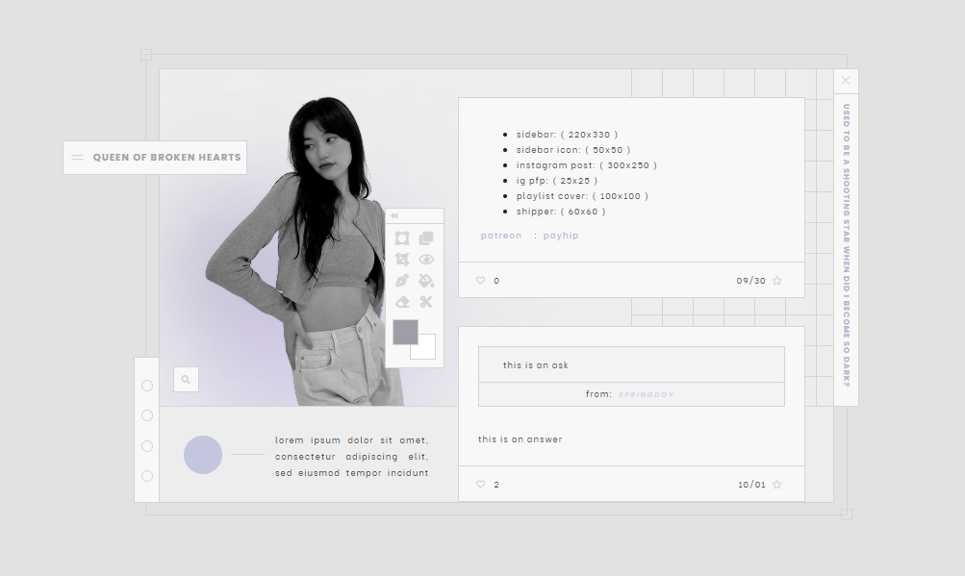Click the layers/duplicate tool icon
This screenshot has width=965, height=576.
(x=426, y=238)
